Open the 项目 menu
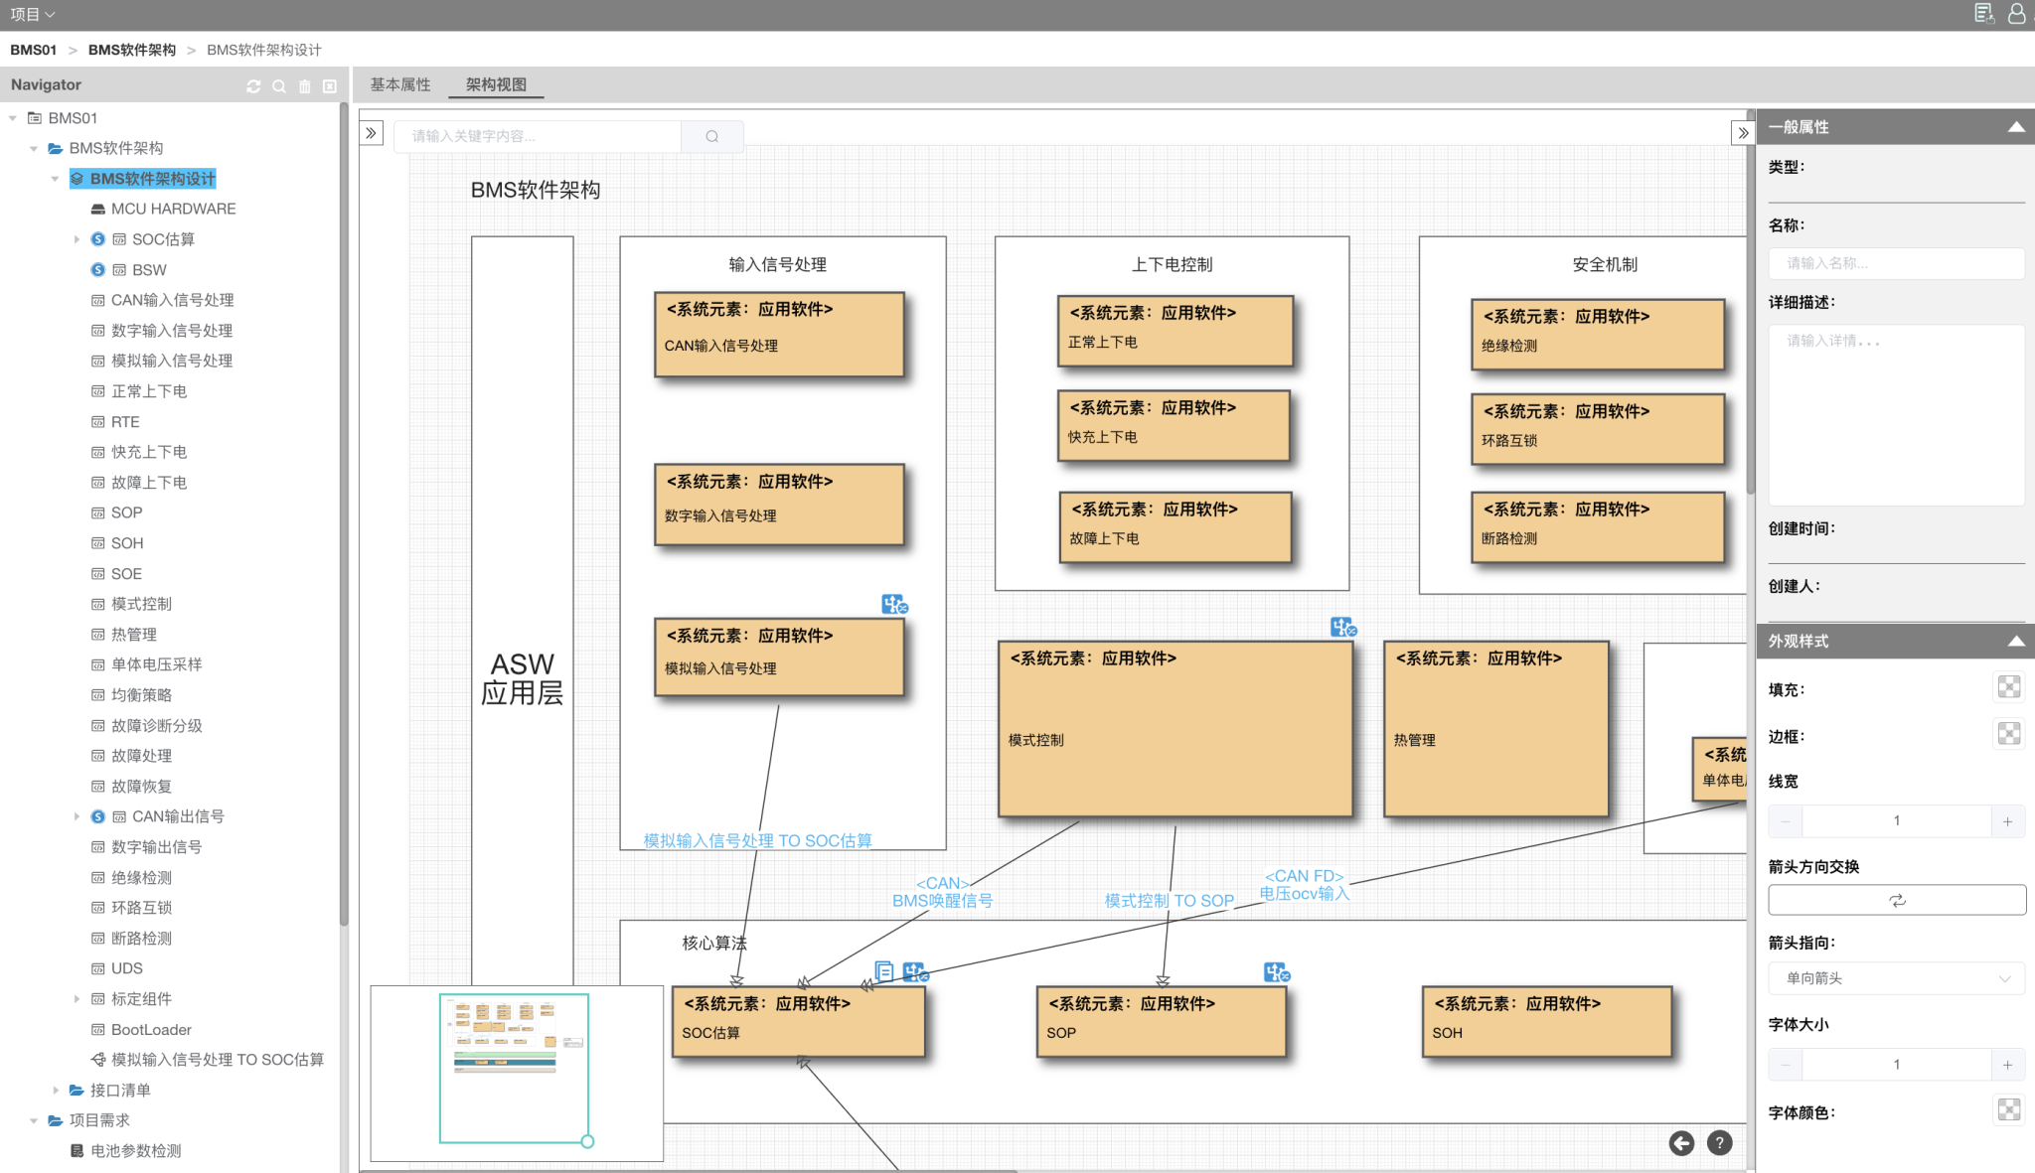Viewport: 2035px width, 1173px height. tap(32, 14)
